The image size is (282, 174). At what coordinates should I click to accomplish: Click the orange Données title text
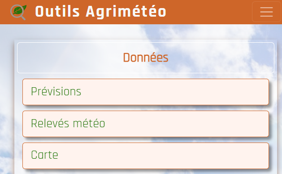click(146, 58)
